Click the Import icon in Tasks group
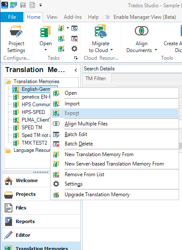182x250 pixels. [61, 38]
